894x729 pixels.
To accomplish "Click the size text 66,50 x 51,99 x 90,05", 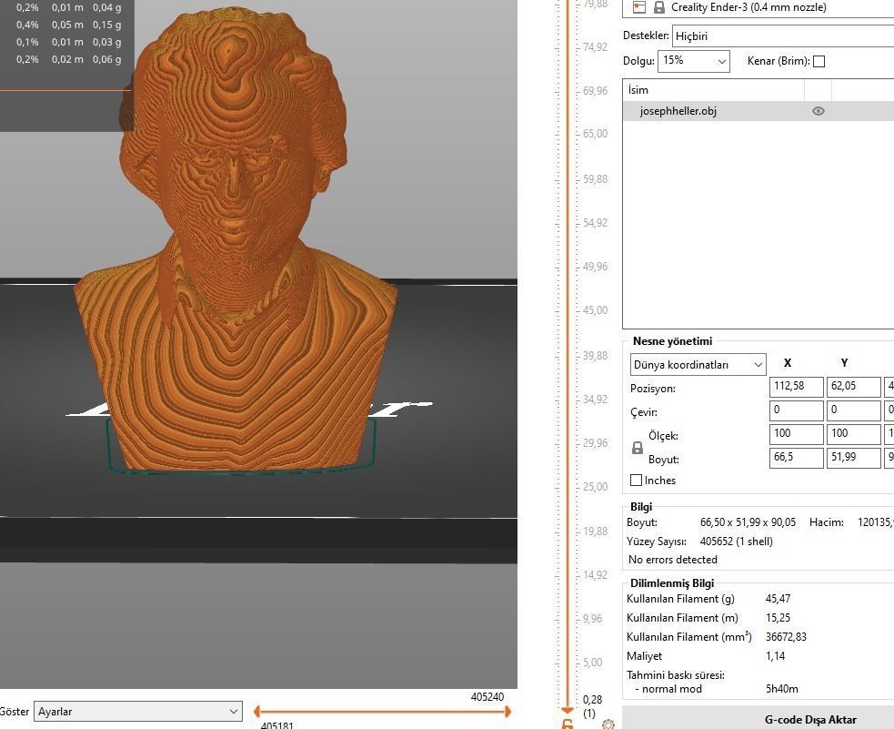I will 748,522.
